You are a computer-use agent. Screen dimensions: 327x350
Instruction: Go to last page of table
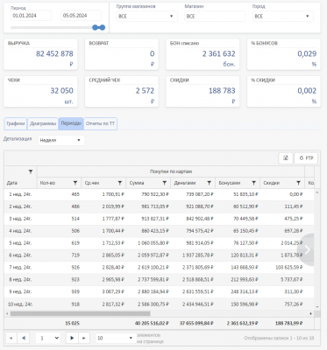coord(84,338)
